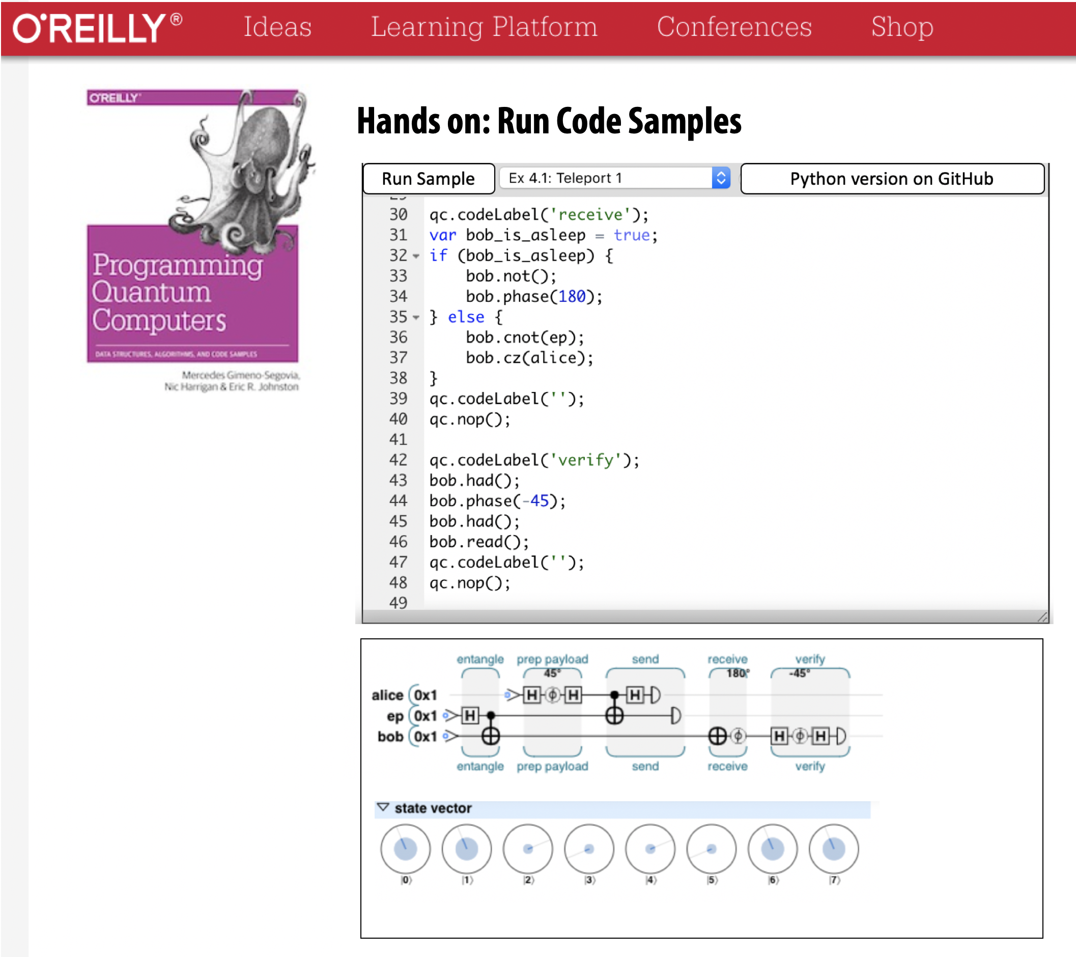Collapse the if-block fold arrow at line 32
This screenshot has width=1076, height=957.
pyautogui.click(x=415, y=257)
